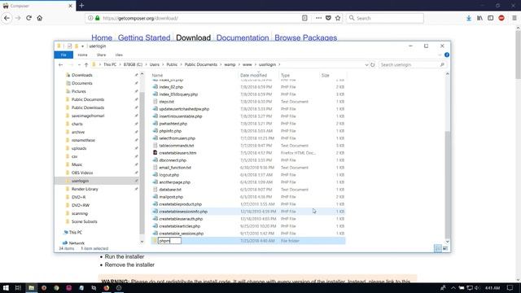Viewport: 521px width, 293px height.
Task: Open Documentation link
Action: pos(243,37)
